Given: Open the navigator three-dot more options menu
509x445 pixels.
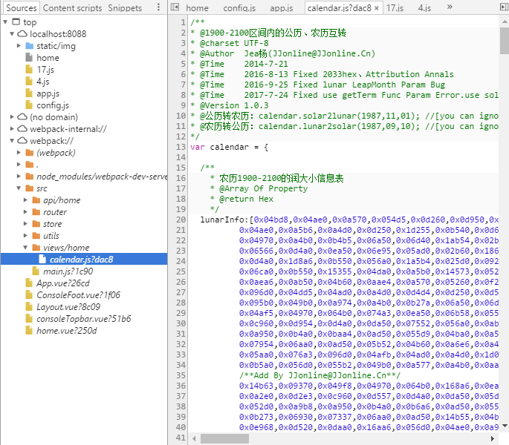Looking at the screenshot, I should [x=158, y=7].
